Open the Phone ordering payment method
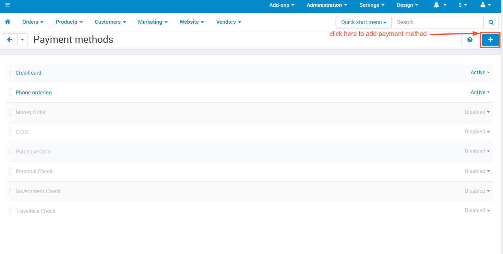This screenshot has width=503, height=254. point(34,92)
